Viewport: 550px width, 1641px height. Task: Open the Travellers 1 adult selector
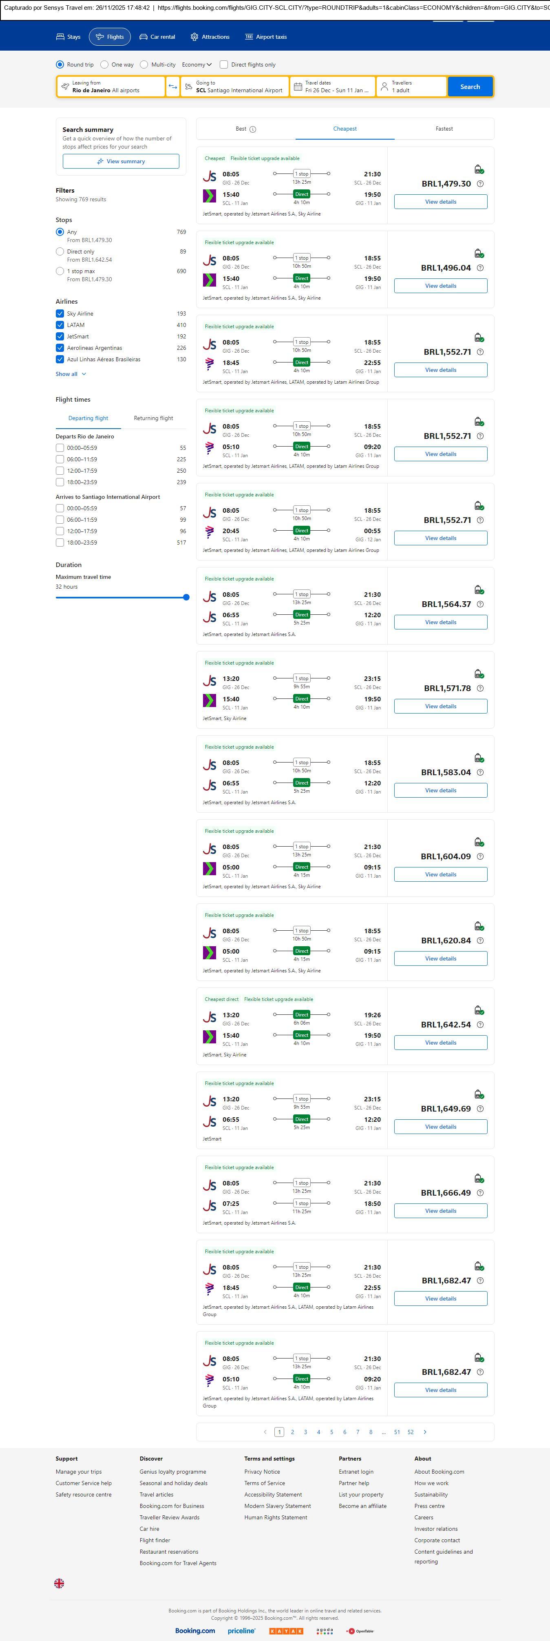click(x=411, y=87)
